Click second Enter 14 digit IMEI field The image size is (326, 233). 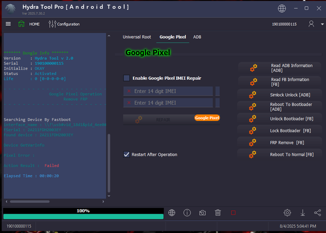tap(168, 103)
